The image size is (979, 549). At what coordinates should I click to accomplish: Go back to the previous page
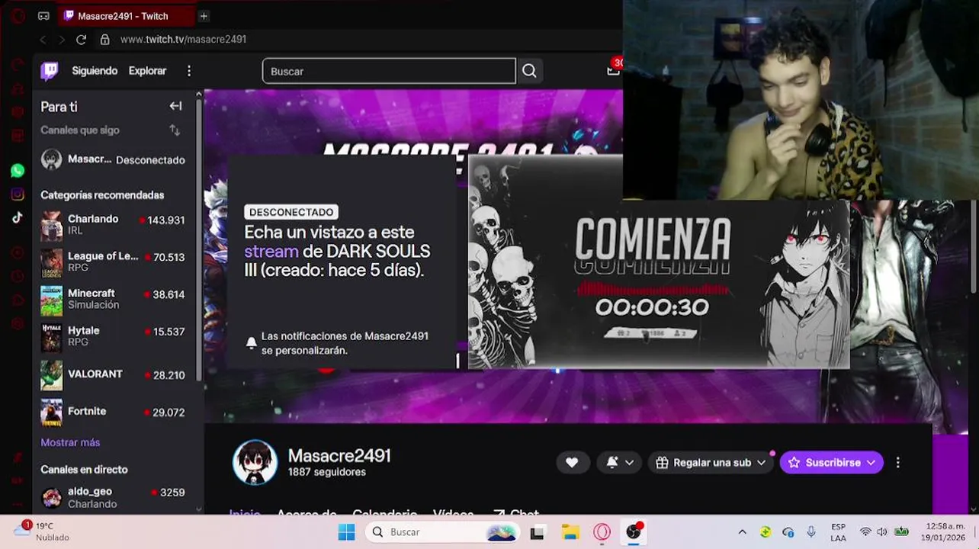(x=43, y=40)
